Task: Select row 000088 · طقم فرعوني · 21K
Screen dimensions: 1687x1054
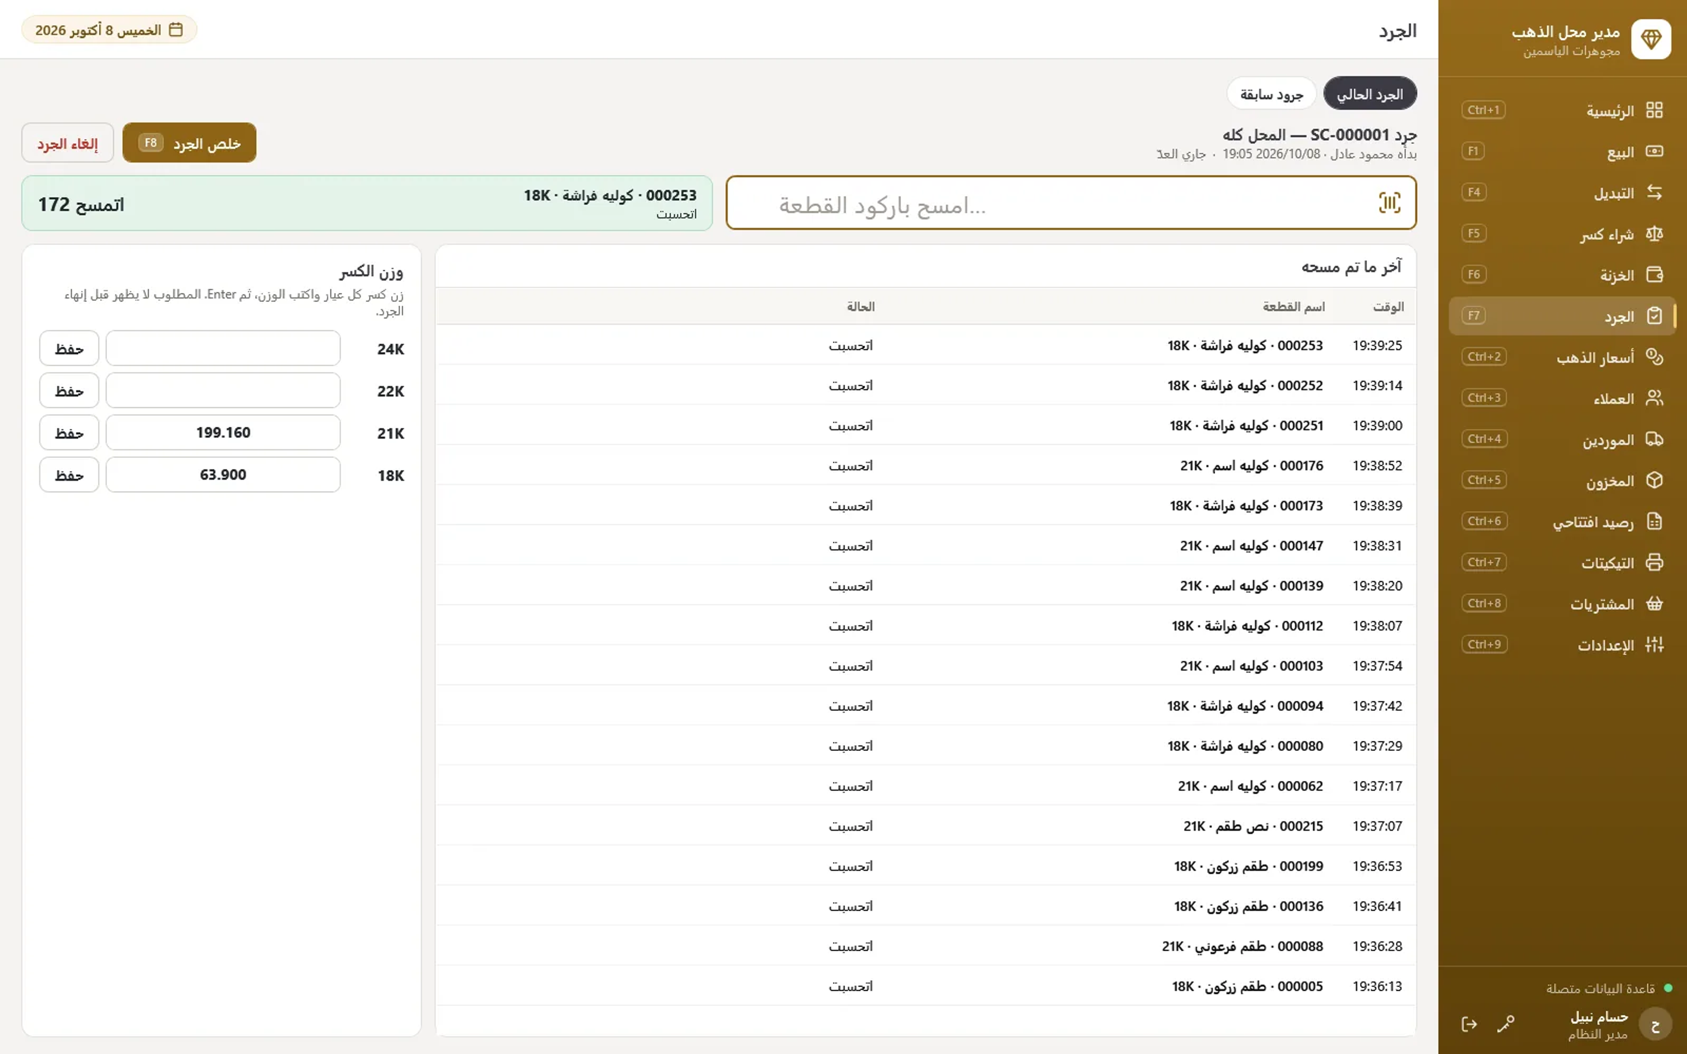Action: [926, 946]
